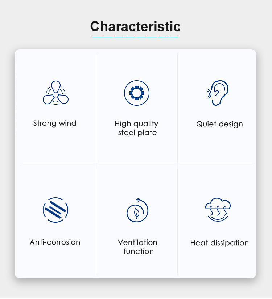Click the 'steel plate' line of text
This screenshot has height=299, width=272.
137,133
